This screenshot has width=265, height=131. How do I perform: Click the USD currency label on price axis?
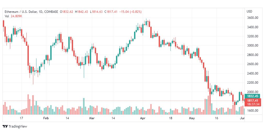(249, 12)
